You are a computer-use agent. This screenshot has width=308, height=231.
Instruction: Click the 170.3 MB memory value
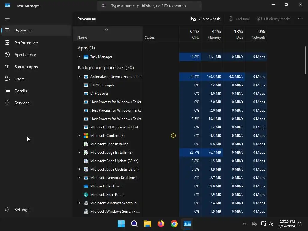[x=214, y=77]
